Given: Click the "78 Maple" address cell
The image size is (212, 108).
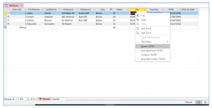Looking at the screenshot, I should tap(70, 24).
